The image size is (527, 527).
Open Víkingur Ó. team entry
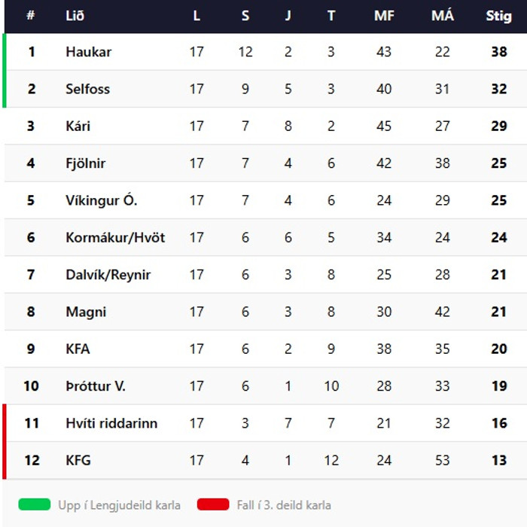click(x=101, y=200)
